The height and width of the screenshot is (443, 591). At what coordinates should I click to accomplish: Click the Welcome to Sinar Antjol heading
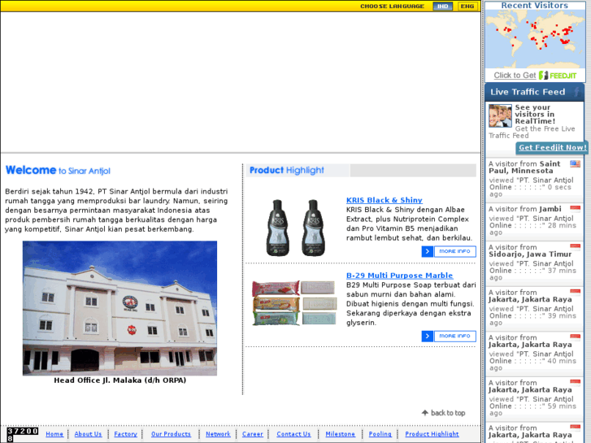coord(58,171)
